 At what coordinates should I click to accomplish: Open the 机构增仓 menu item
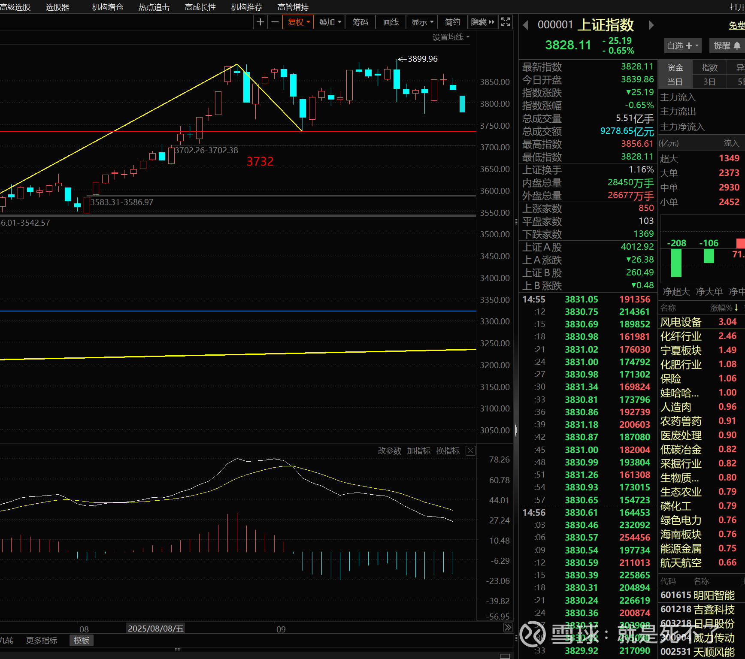click(x=108, y=7)
